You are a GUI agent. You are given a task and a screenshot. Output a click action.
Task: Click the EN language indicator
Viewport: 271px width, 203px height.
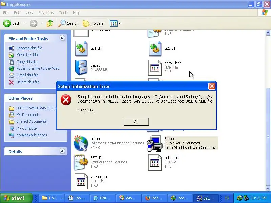click(227, 198)
